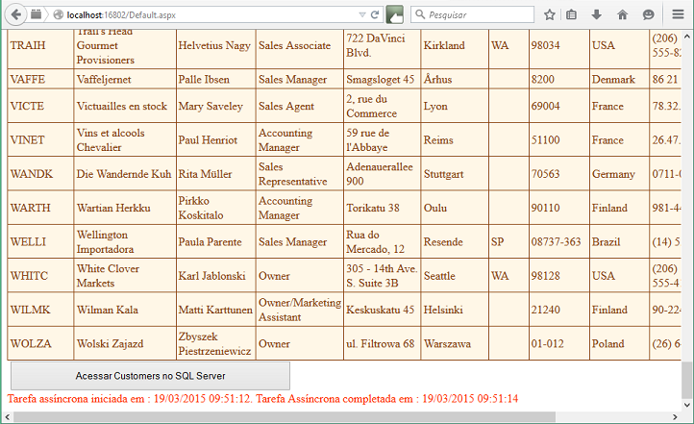
Task: Click the Wartian Herkku company cell
Action: pos(125,208)
